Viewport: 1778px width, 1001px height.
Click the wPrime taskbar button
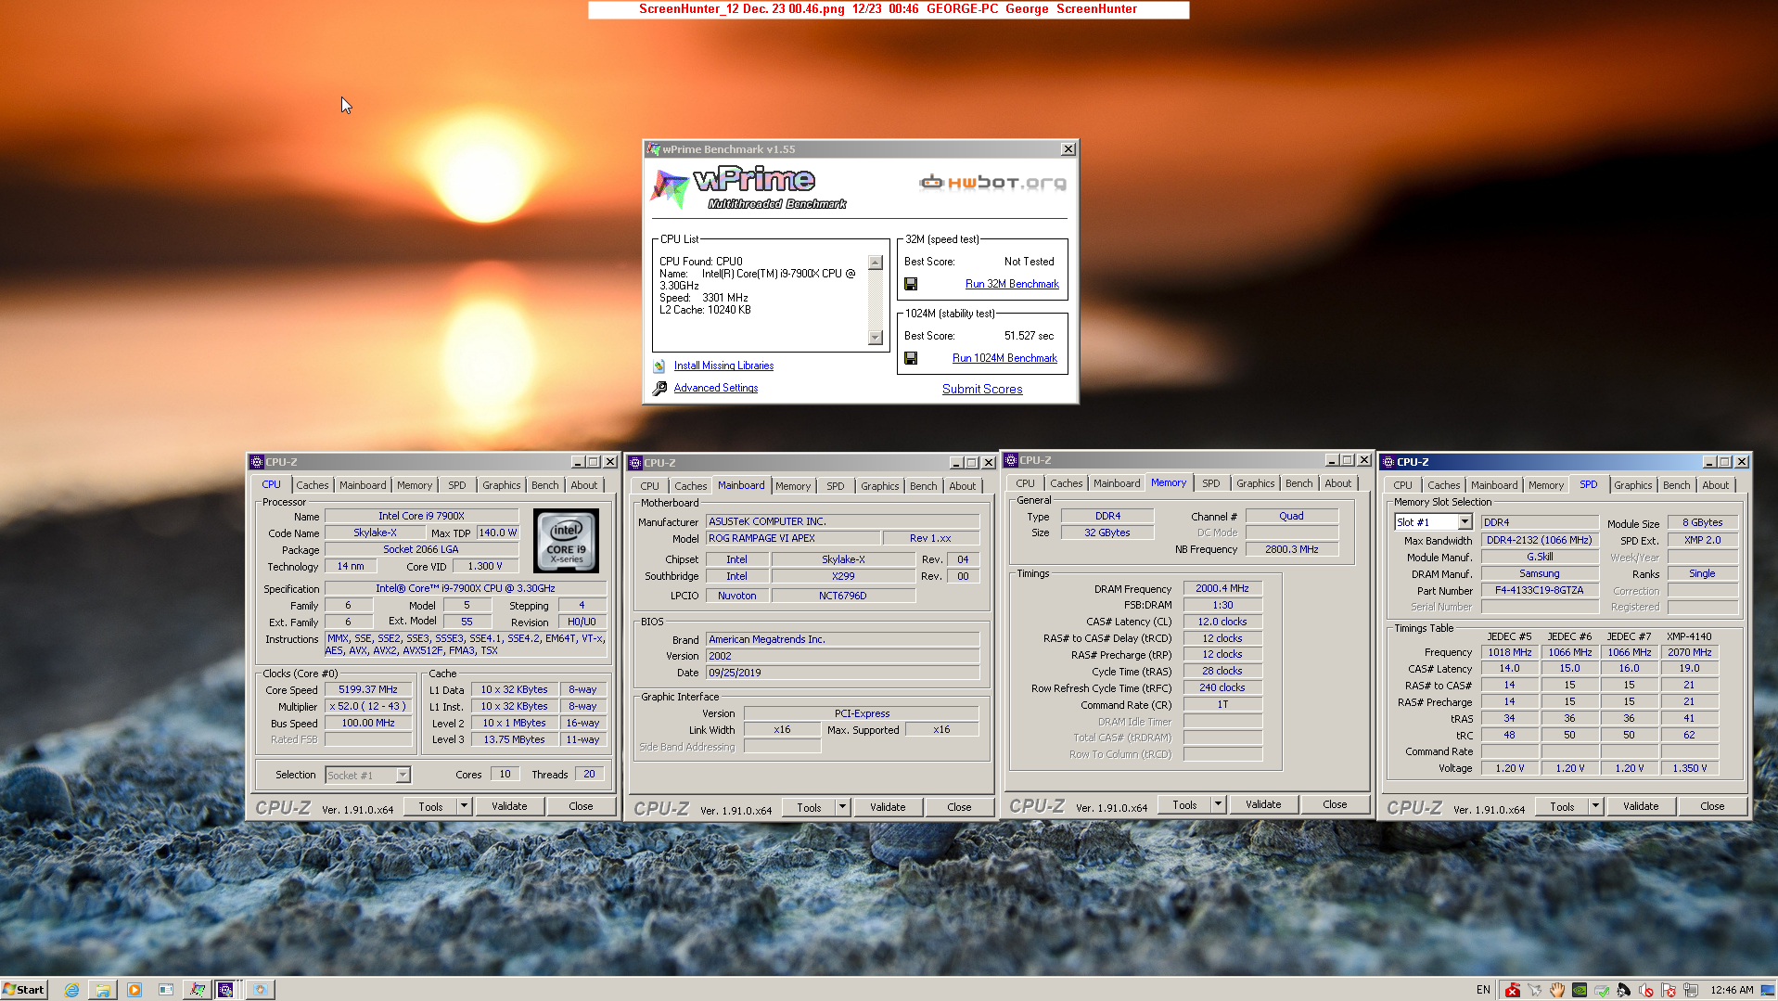[197, 990]
